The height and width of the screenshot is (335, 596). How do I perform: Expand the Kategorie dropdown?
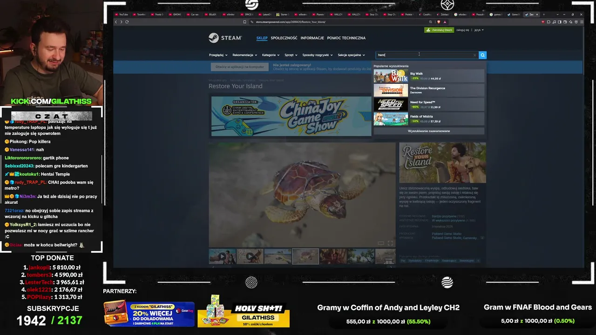(271, 55)
